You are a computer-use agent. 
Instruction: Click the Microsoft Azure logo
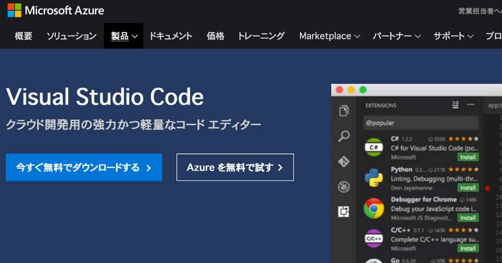56,10
